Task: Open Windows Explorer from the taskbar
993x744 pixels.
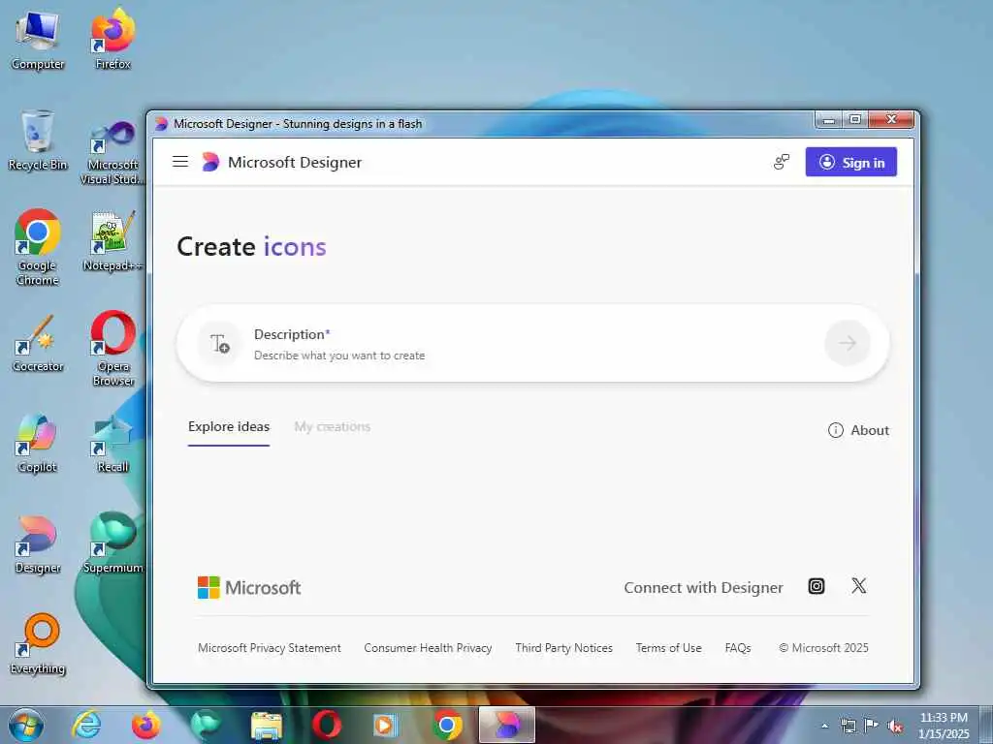Action: 266,725
